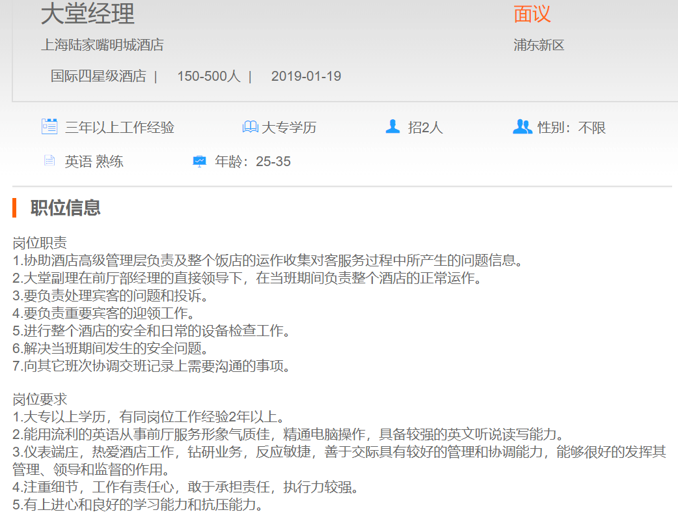
Task: Select the 浦东新区 location text
Action: click(x=539, y=45)
